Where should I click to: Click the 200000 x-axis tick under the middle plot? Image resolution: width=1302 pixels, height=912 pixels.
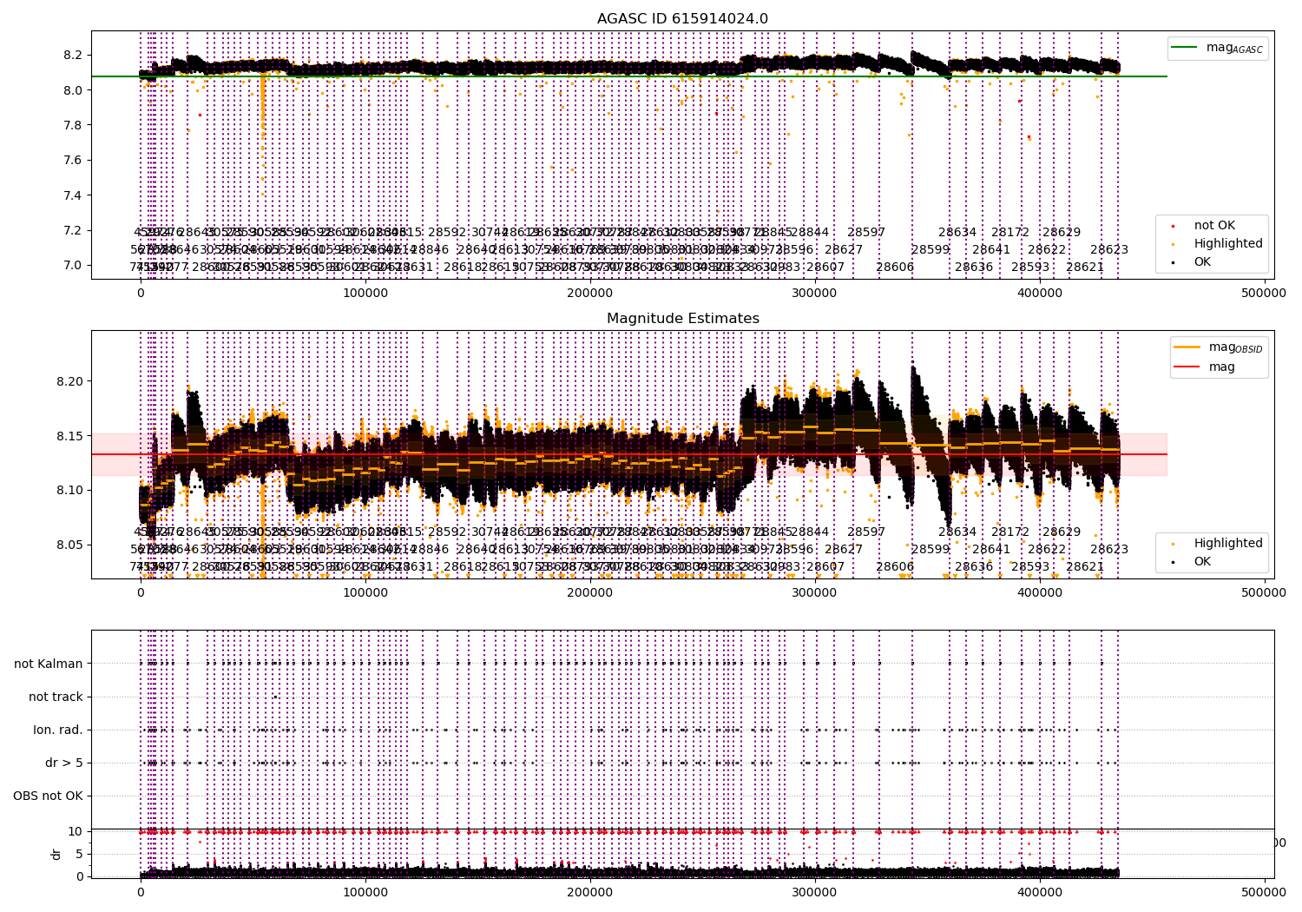coord(590,593)
